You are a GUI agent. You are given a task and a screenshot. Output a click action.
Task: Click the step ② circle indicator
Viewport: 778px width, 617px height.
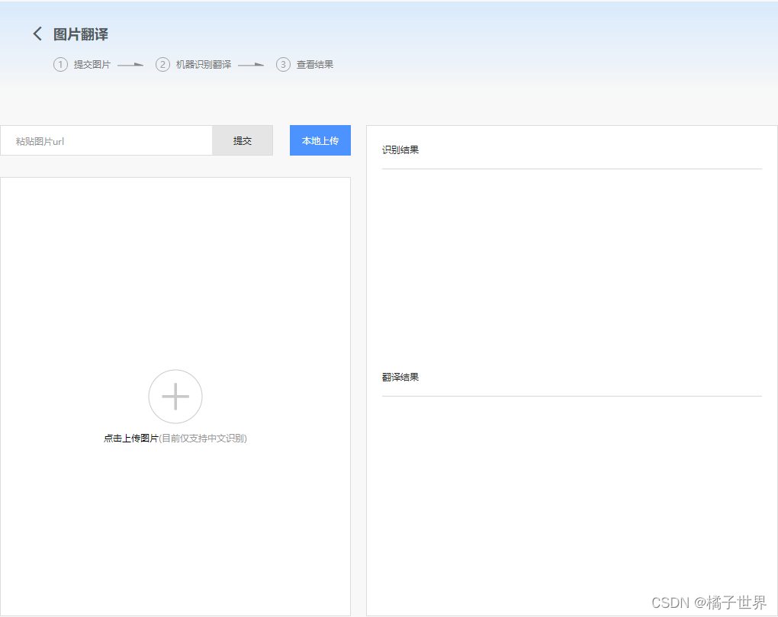click(162, 64)
